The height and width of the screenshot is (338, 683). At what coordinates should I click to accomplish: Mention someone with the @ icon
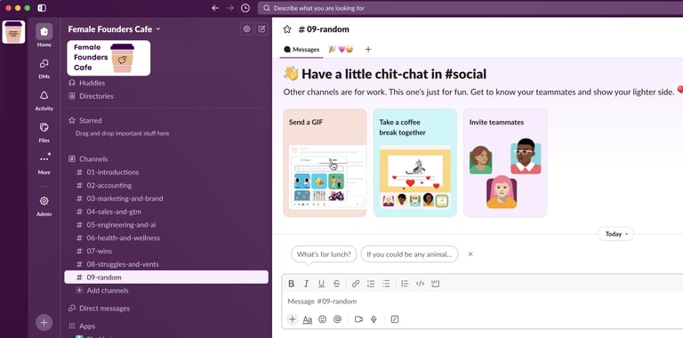tap(337, 319)
